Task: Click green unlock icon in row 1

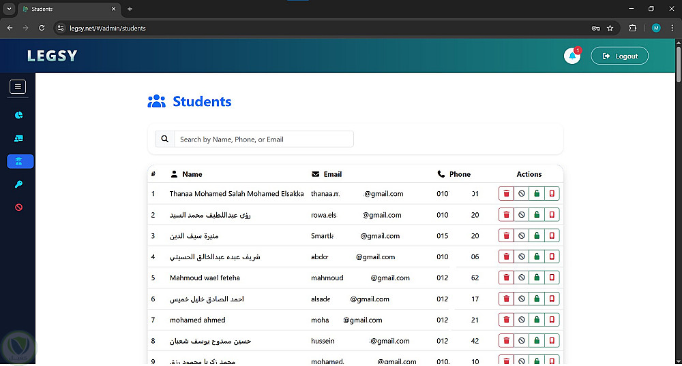Action: (x=537, y=194)
